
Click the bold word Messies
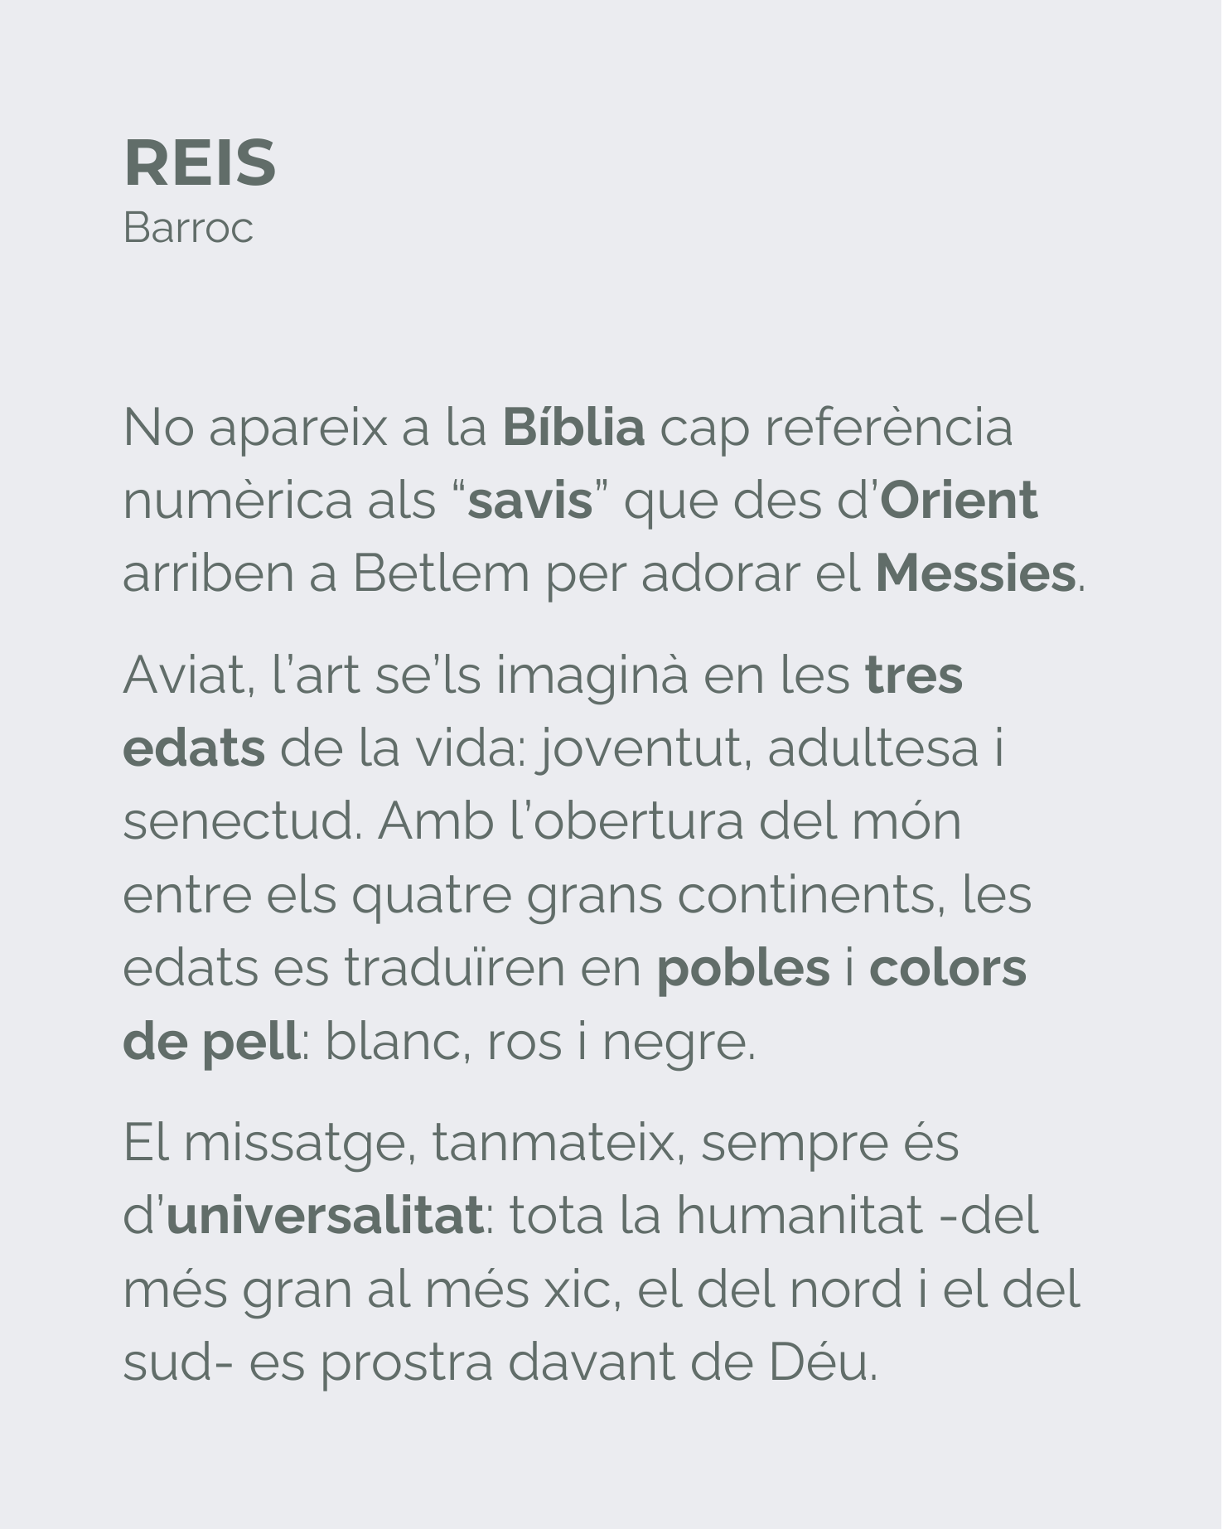975,573
